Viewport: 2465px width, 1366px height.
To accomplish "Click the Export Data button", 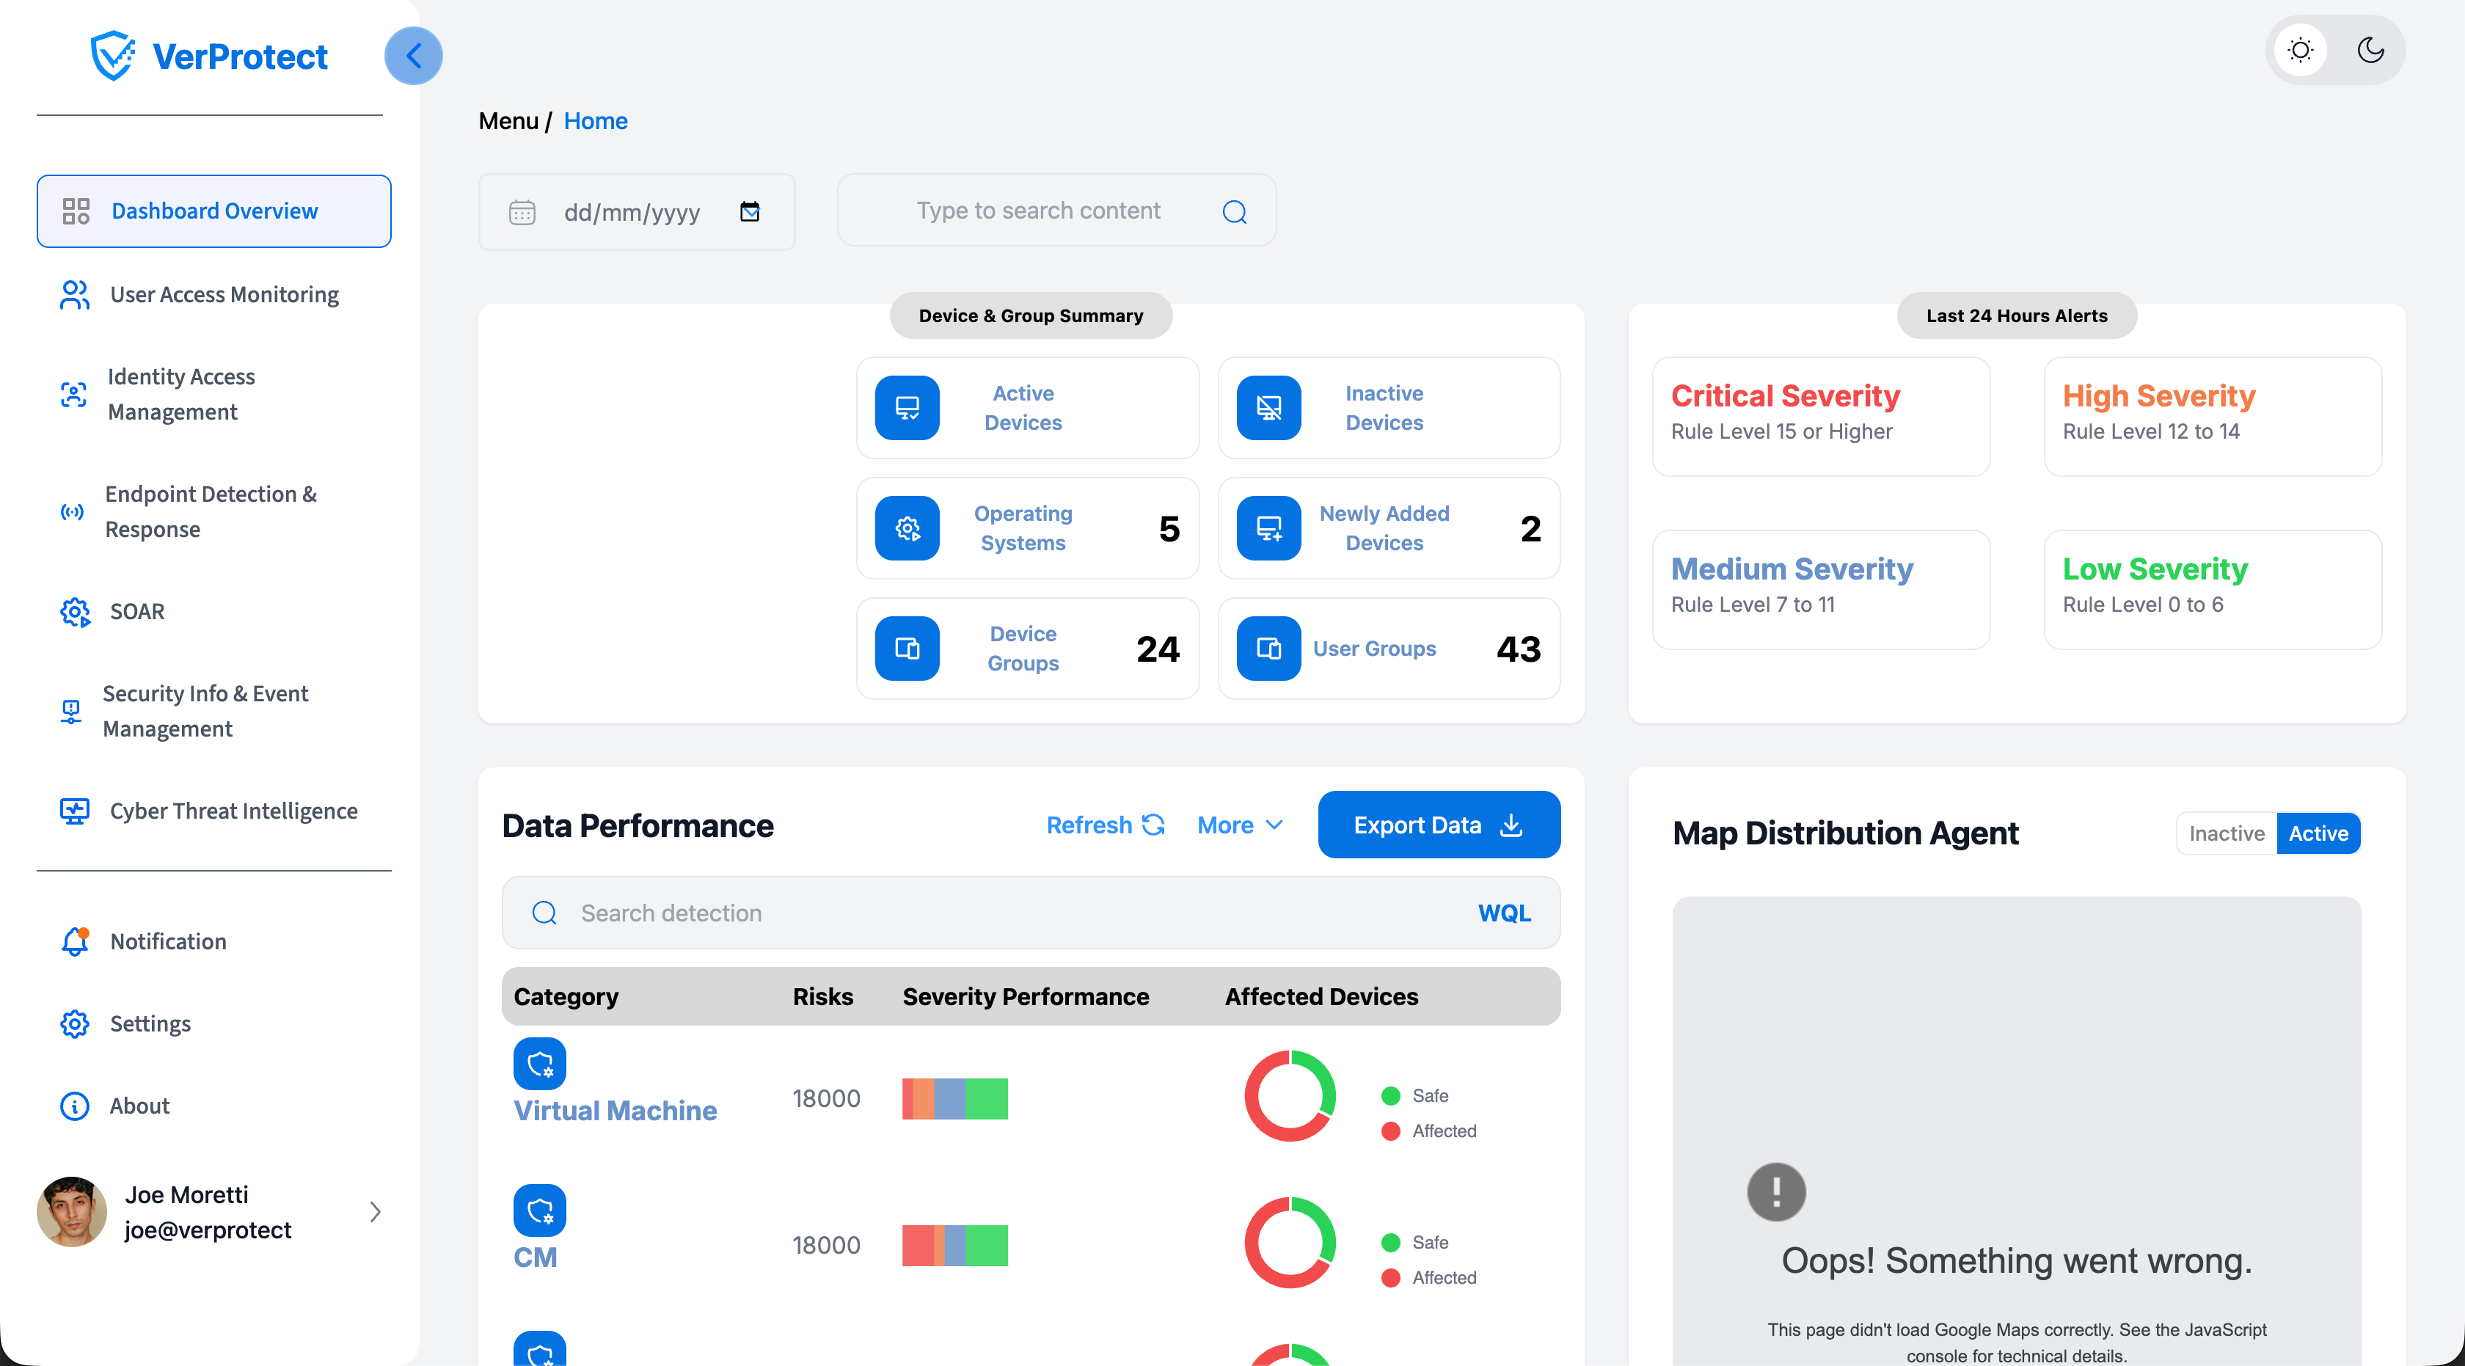I will point(1438,825).
